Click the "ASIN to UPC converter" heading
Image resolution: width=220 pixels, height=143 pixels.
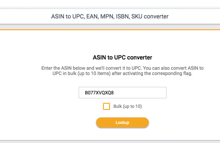[x=122, y=58]
